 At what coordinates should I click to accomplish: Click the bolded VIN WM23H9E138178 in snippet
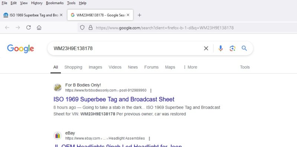click(x=98, y=114)
